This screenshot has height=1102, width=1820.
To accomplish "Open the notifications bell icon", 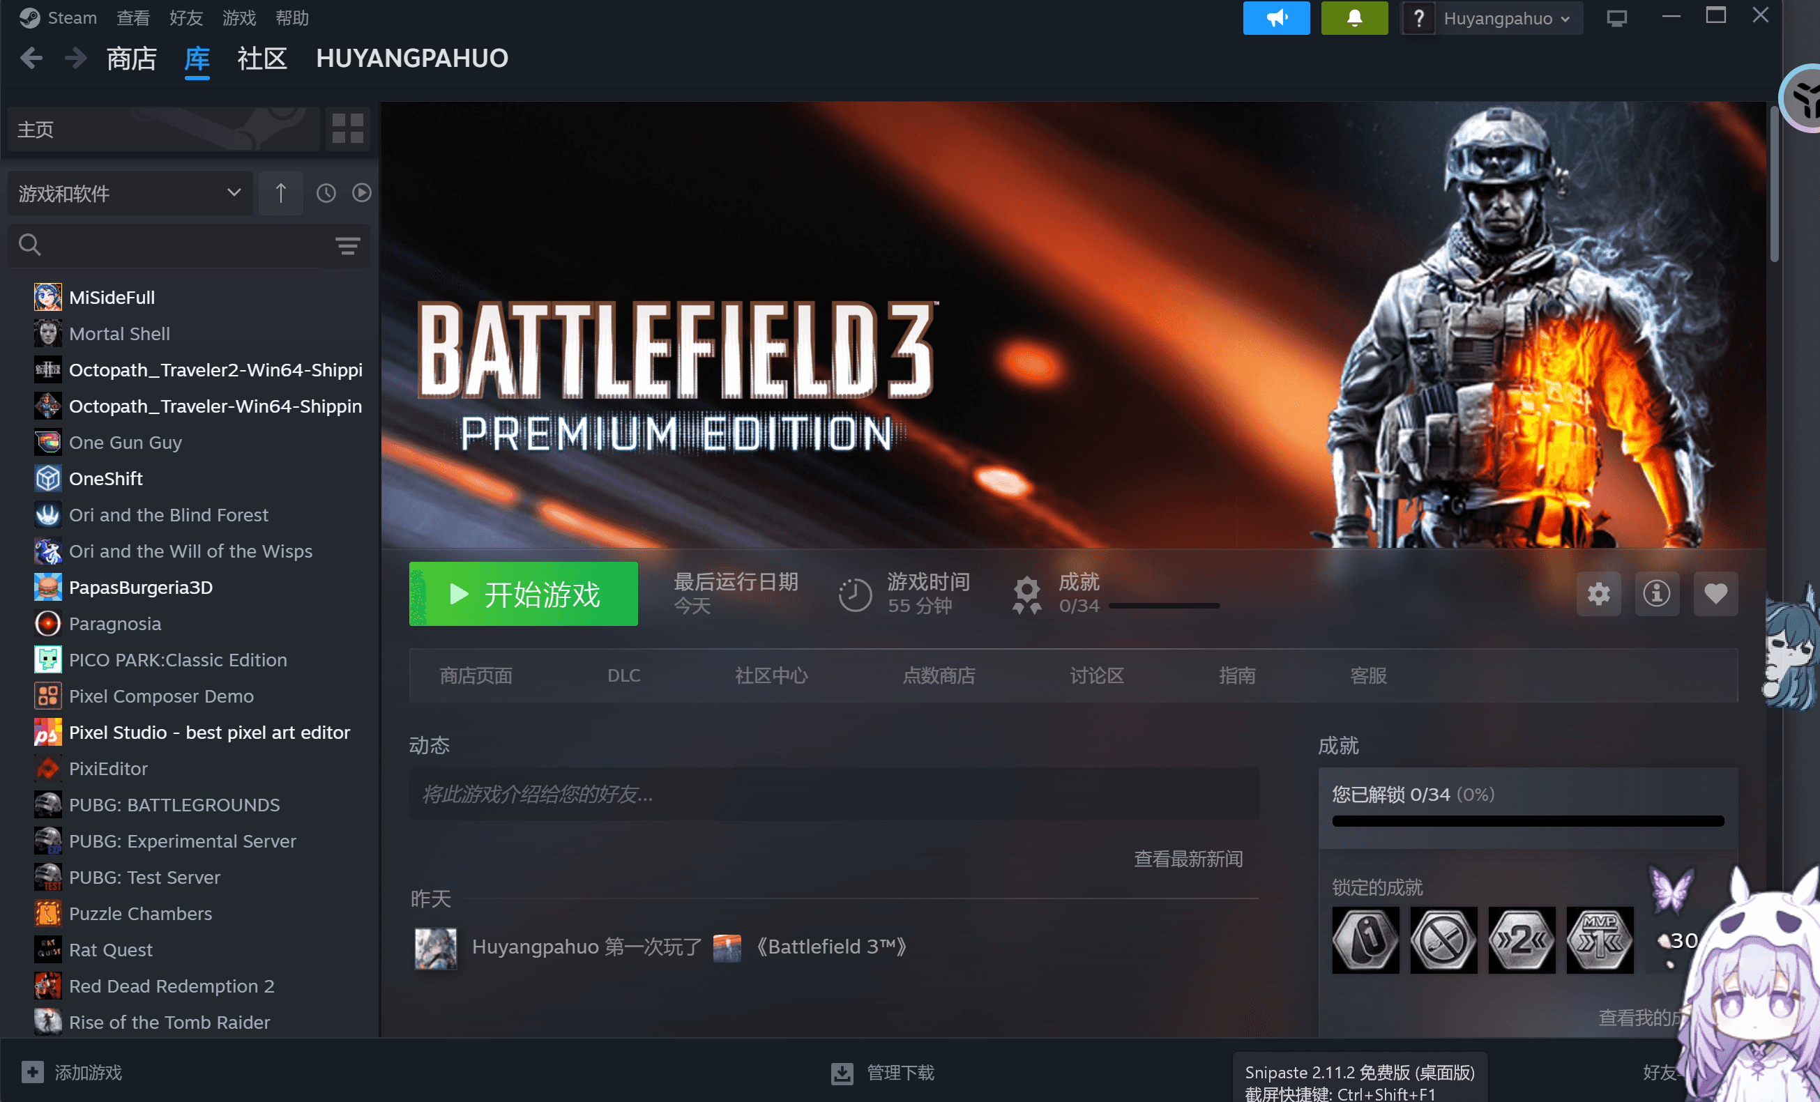I will click(x=1354, y=17).
